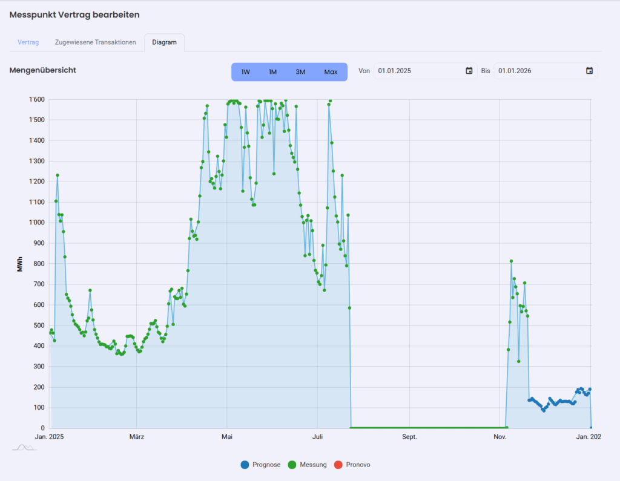Open the Von date calendar picker icon

tap(469, 71)
